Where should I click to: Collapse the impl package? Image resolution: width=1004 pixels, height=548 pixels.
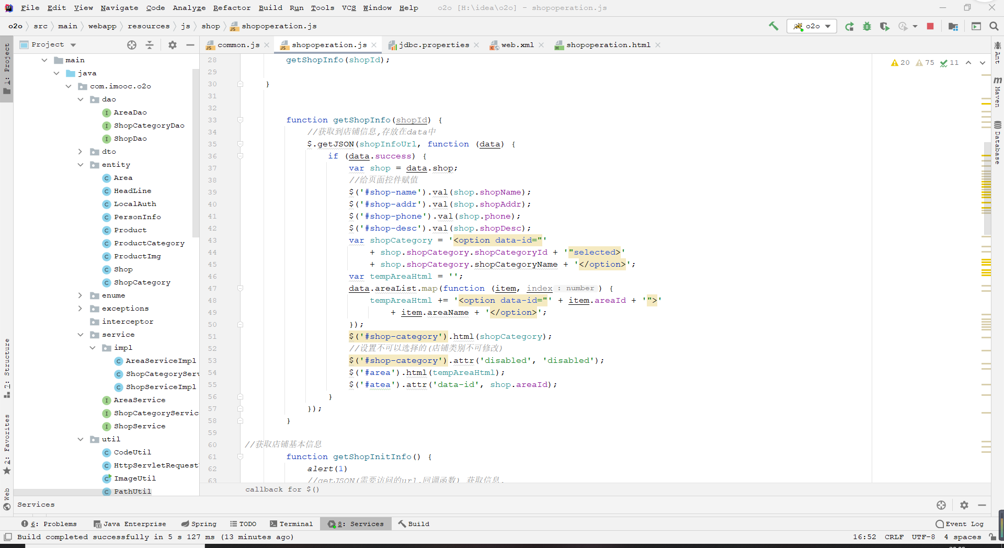click(x=93, y=348)
